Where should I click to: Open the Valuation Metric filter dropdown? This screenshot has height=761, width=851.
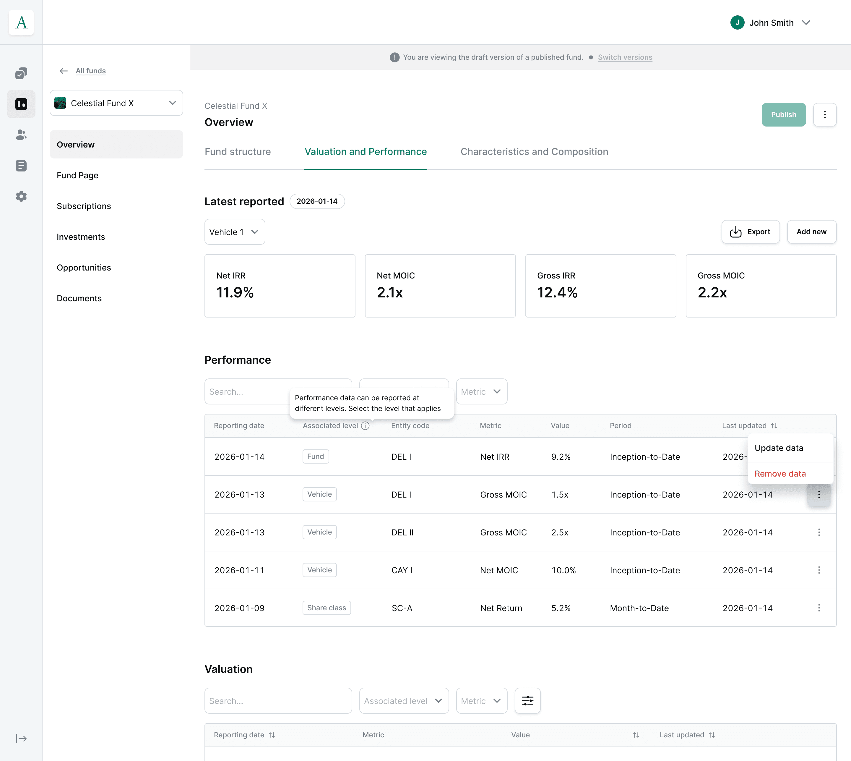point(482,701)
